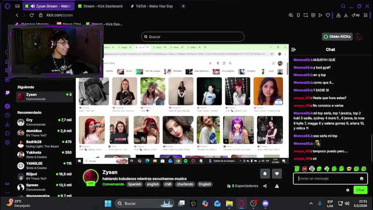Open the ad blocker shield icon
This screenshot has width=373, height=210.
(x=313, y=15)
